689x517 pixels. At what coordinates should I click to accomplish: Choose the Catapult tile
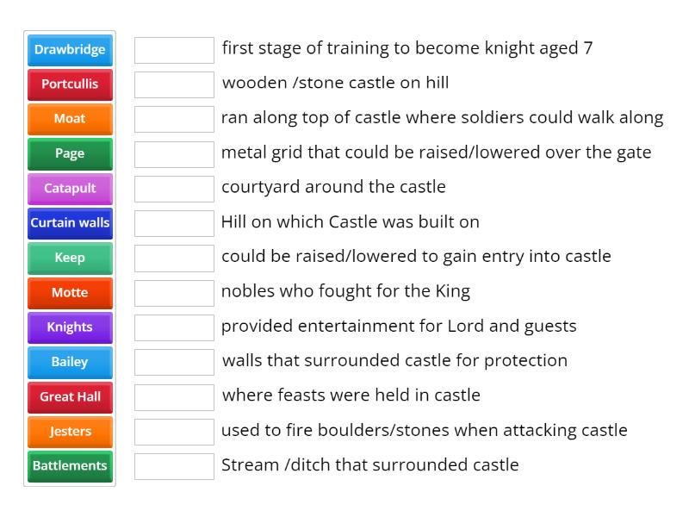(70, 188)
